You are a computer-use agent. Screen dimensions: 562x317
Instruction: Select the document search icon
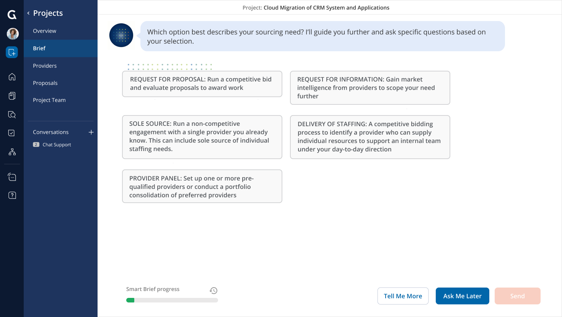click(11, 114)
